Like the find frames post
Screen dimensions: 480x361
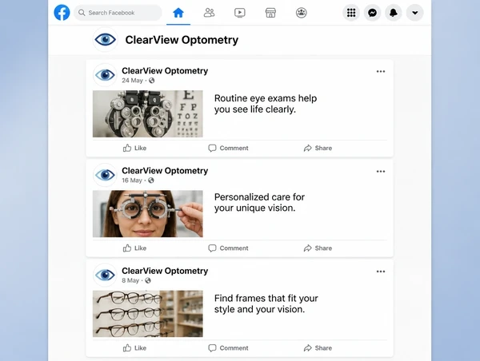(x=134, y=348)
